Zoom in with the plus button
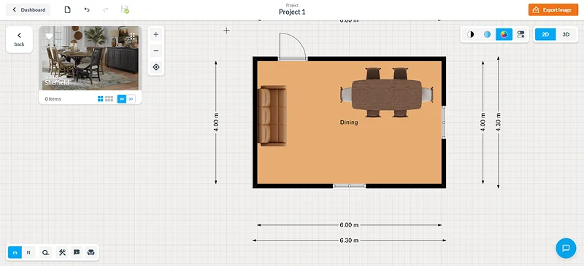This screenshot has height=266, width=584. 156,34
